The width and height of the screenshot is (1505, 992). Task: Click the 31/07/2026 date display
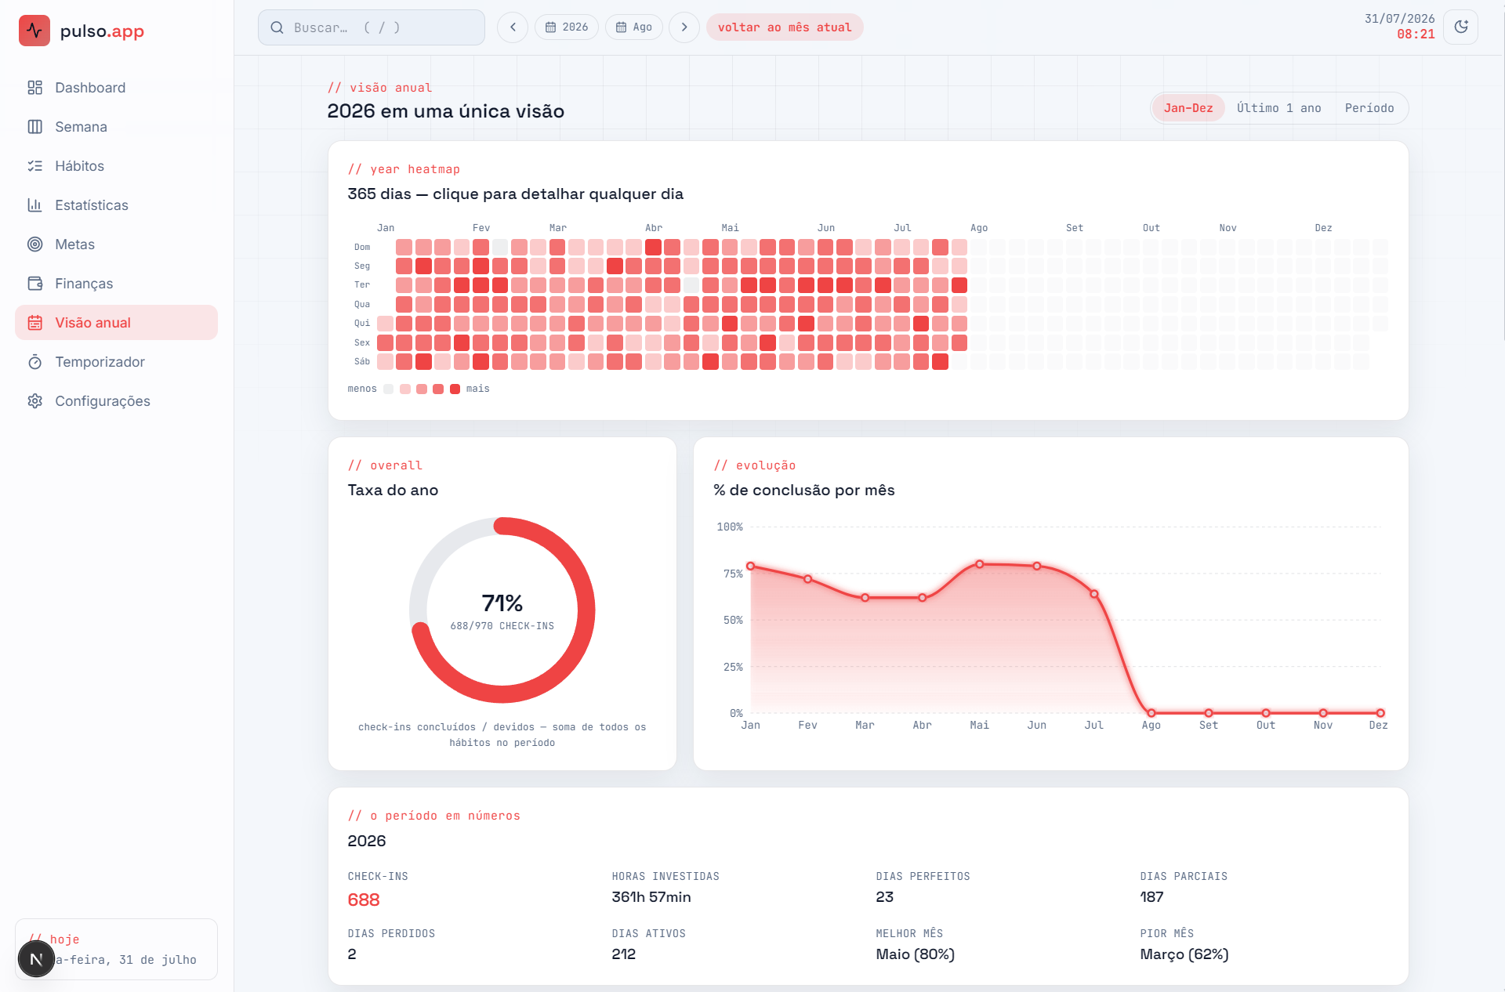[x=1399, y=19]
